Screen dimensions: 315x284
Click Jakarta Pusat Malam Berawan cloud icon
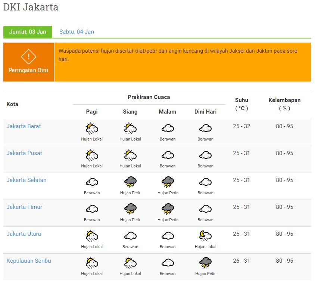[168, 155]
